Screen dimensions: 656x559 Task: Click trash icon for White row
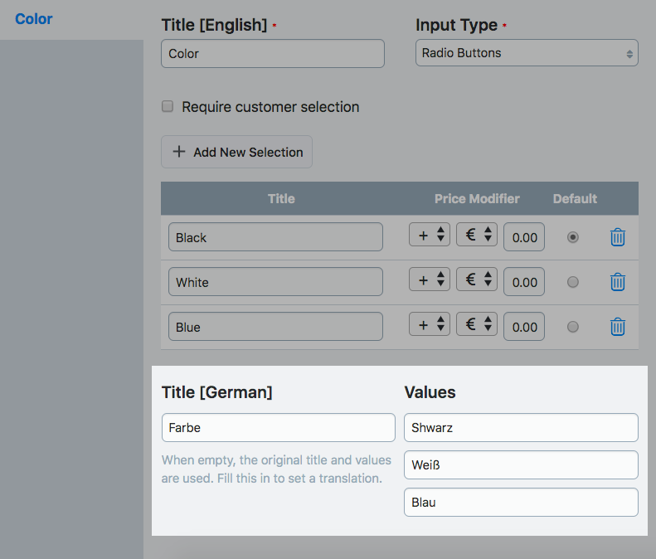[618, 282]
